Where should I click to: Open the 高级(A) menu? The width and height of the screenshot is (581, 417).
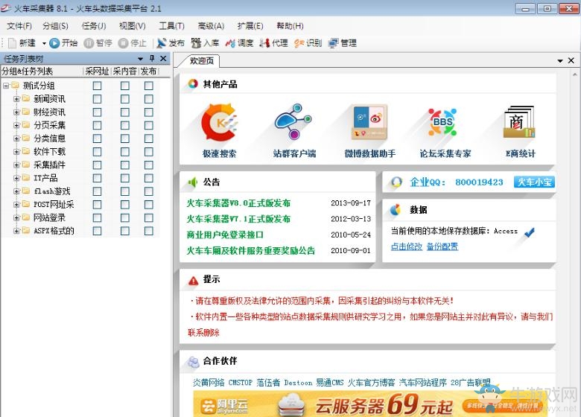pyautogui.click(x=211, y=26)
